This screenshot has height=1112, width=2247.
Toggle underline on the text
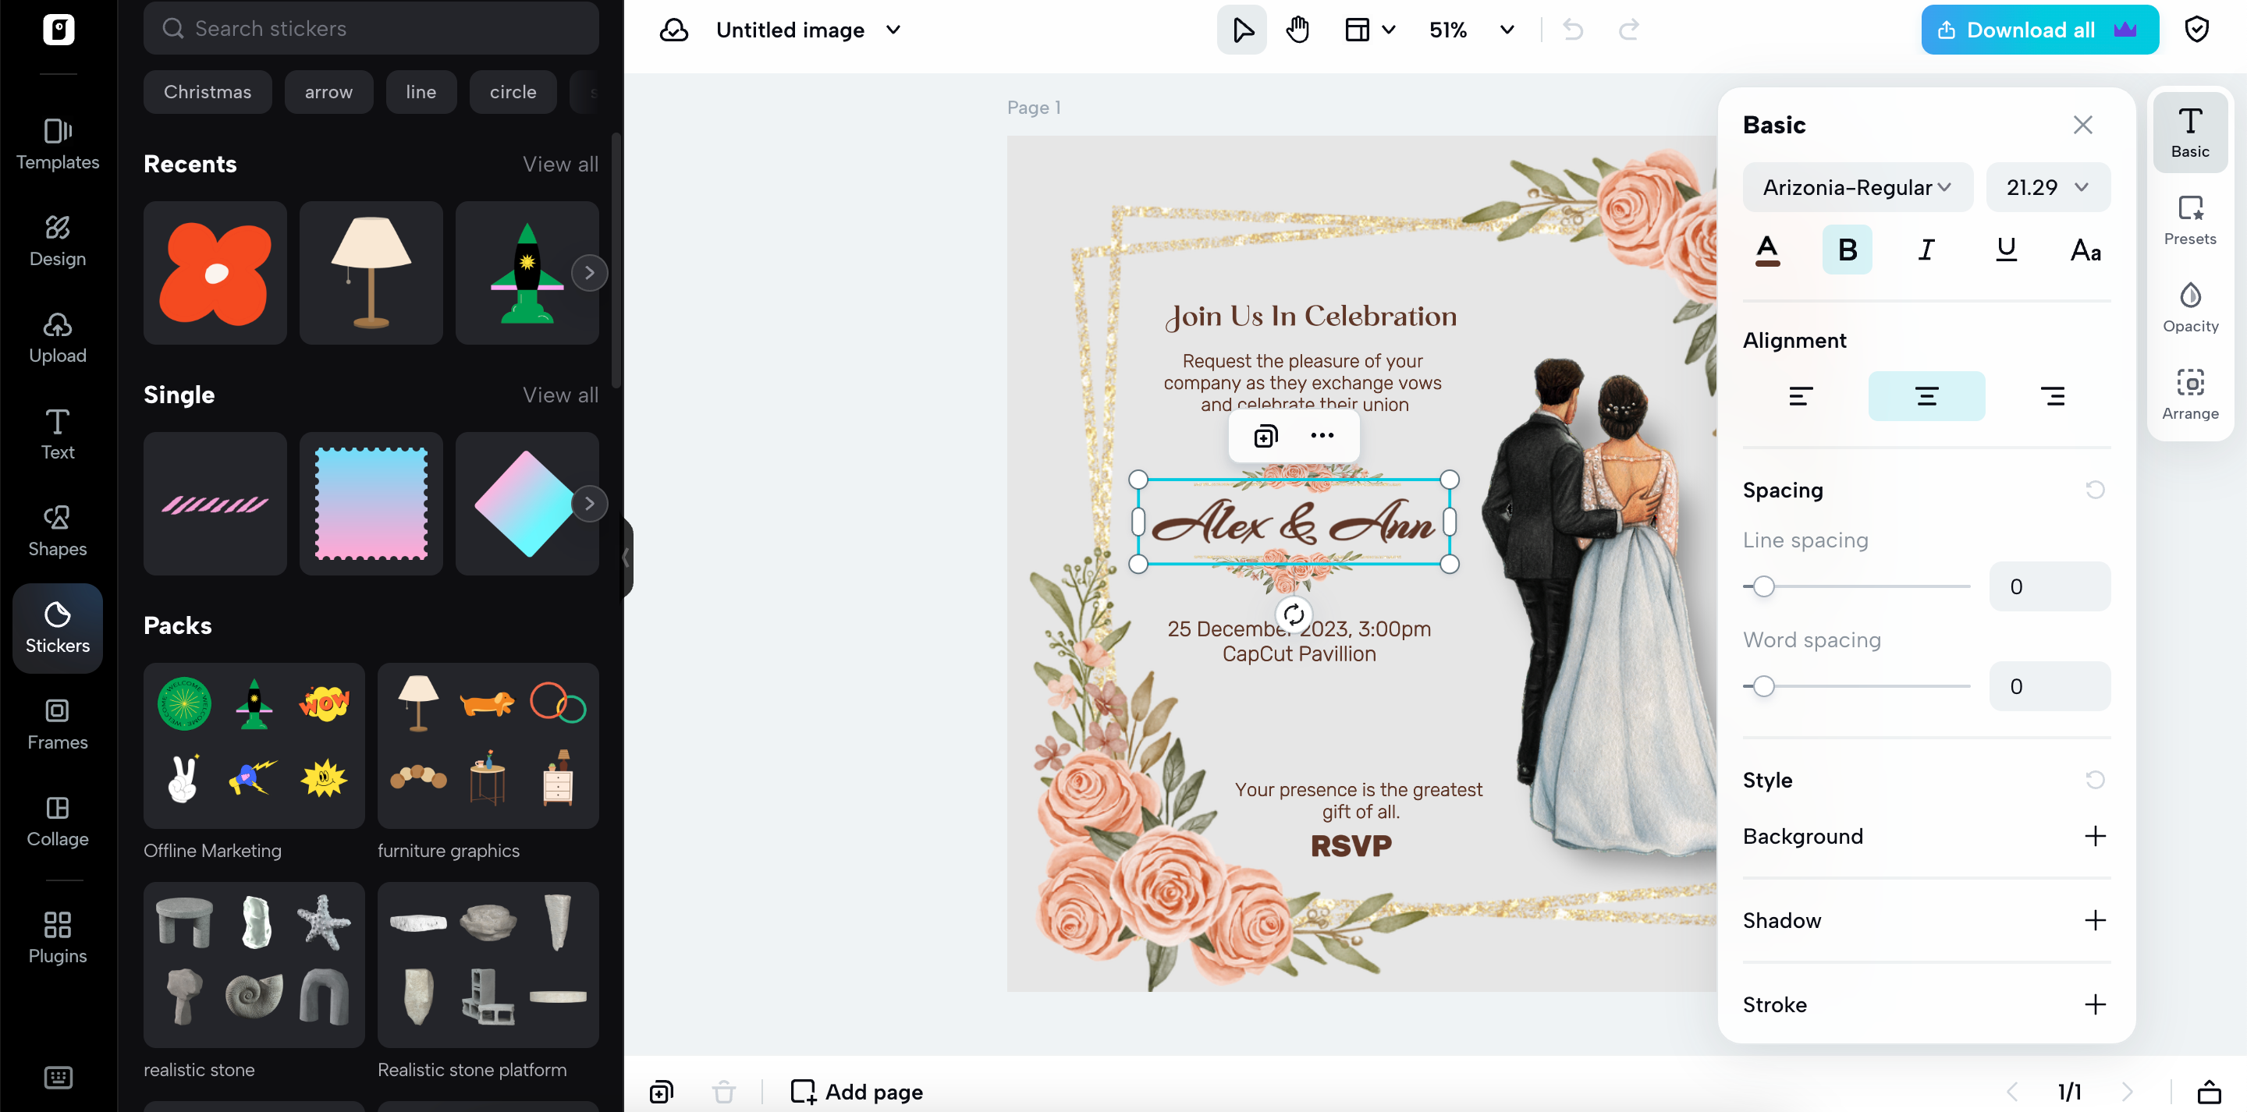pyautogui.click(x=2005, y=250)
